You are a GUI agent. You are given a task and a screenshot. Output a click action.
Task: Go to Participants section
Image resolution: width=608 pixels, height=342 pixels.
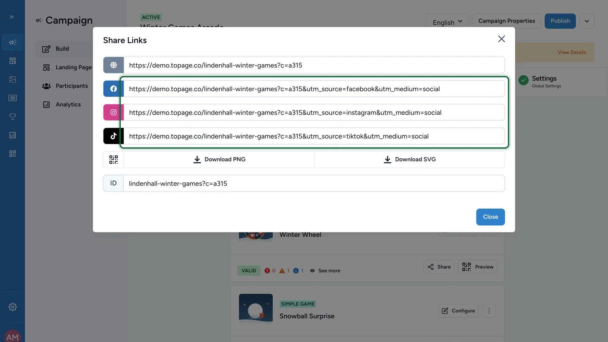tap(65, 86)
